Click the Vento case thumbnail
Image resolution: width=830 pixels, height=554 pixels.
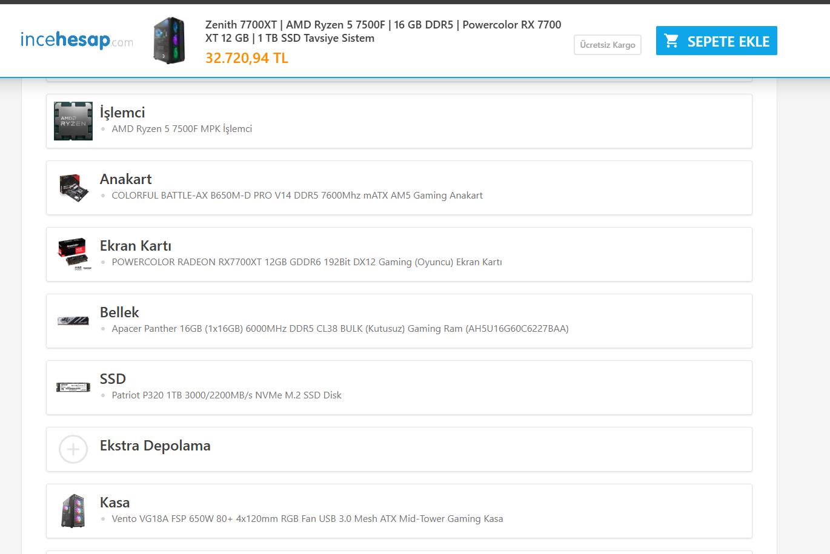[73, 511]
